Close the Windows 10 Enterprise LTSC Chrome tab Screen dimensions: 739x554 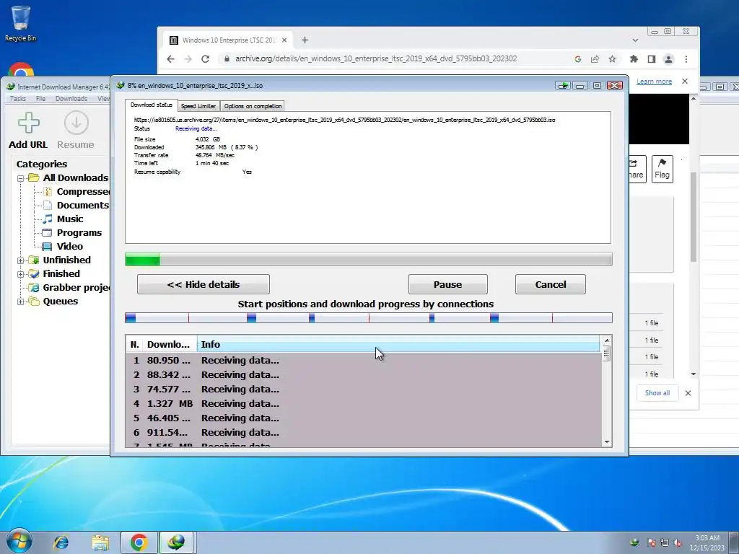pyautogui.click(x=284, y=40)
